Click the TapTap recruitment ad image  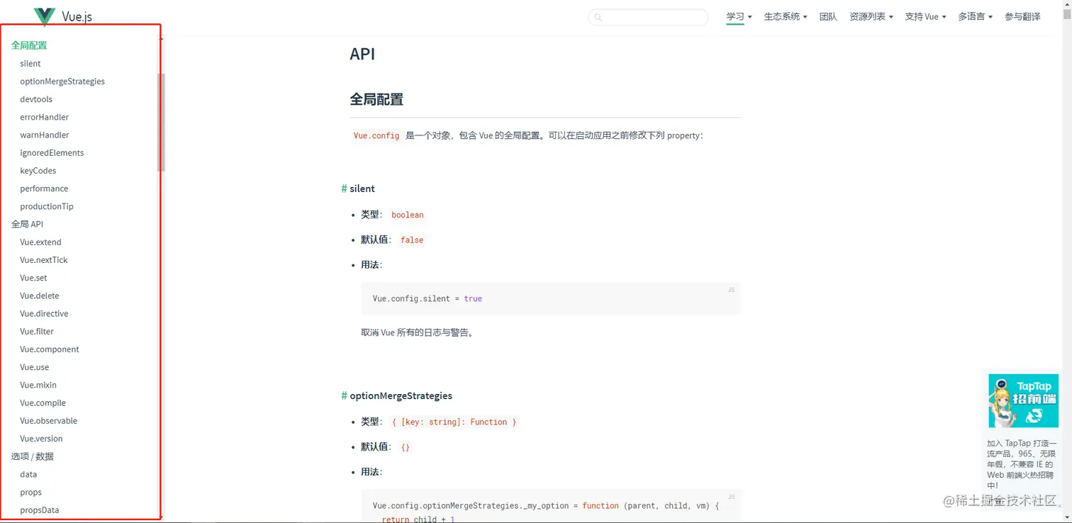click(1022, 400)
